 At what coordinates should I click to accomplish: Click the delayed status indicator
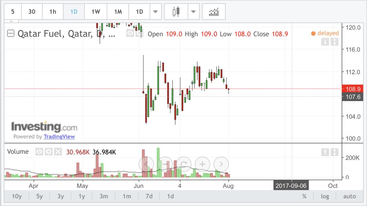click(x=325, y=33)
